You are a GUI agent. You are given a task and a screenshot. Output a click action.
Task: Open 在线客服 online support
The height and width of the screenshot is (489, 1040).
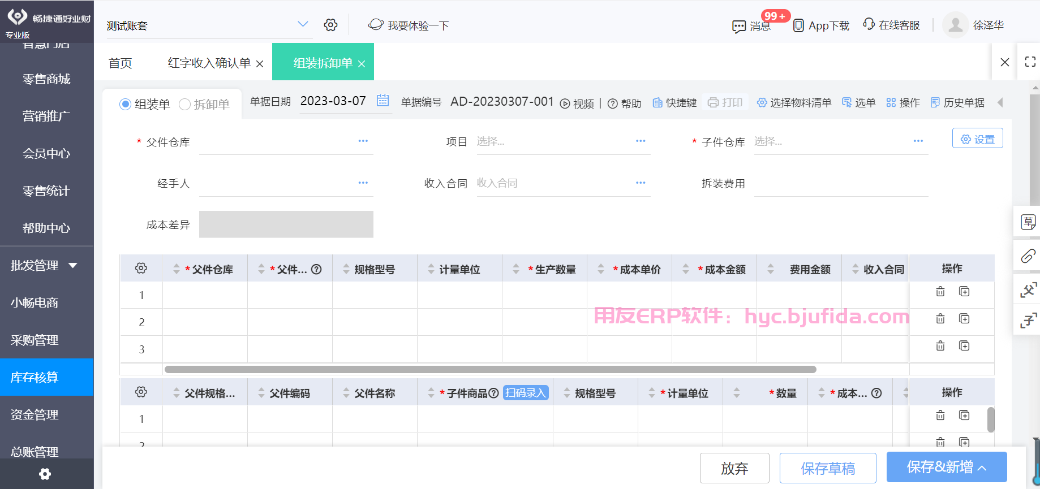pos(891,25)
